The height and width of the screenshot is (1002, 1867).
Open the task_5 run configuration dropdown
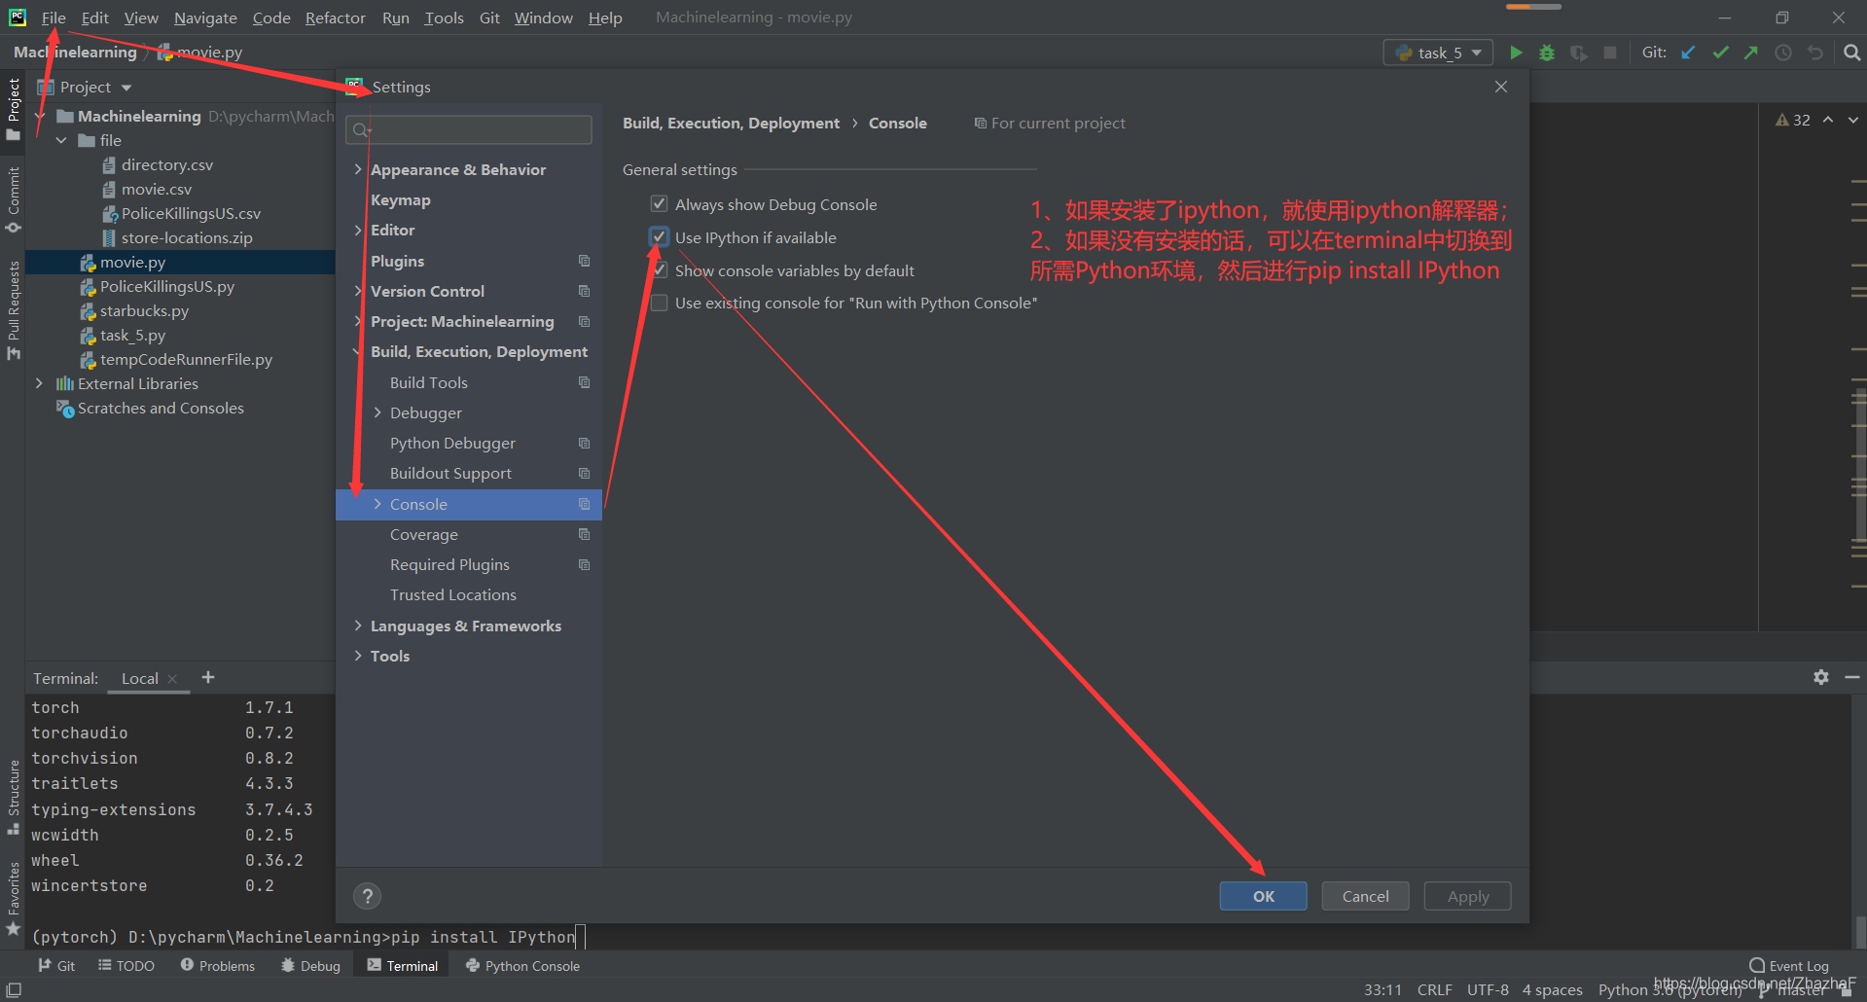tap(1438, 53)
